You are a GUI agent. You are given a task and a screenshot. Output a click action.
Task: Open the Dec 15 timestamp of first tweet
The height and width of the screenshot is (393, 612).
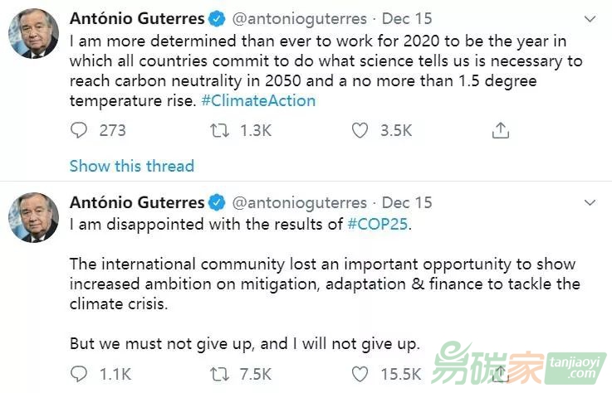407,18
